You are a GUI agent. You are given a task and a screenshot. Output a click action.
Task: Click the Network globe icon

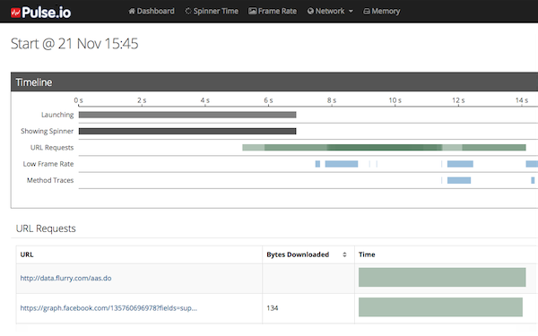[x=310, y=12]
